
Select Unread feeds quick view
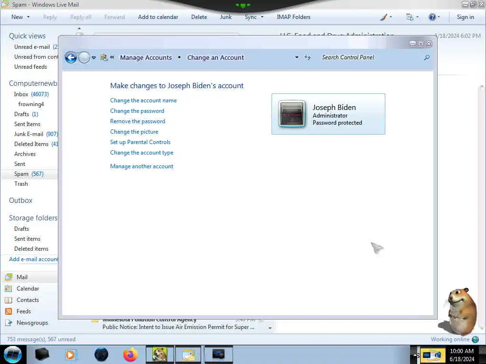coord(31,66)
